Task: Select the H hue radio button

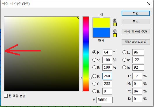Action: (94, 52)
